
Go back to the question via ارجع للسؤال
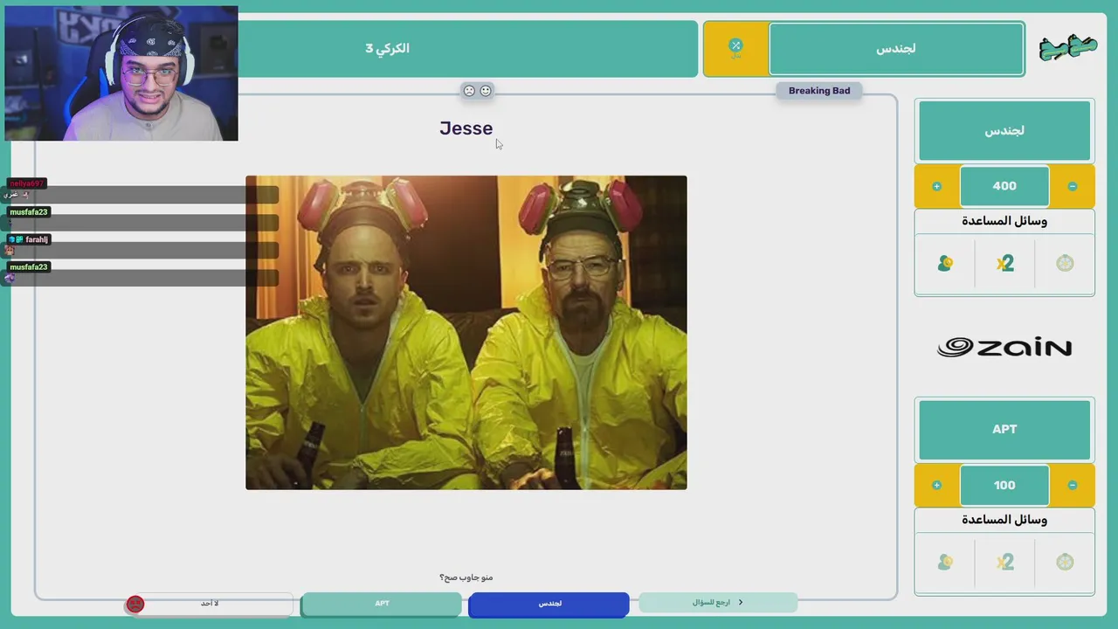[x=718, y=602]
